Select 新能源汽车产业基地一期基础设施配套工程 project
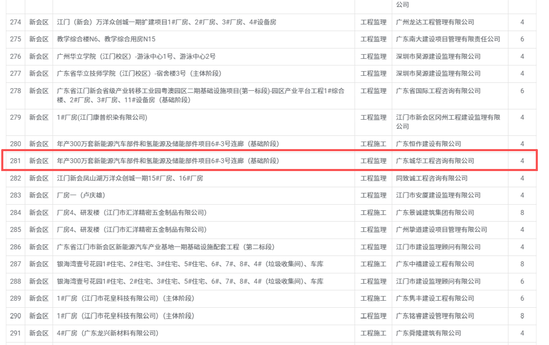Screen dimensions: 549x345 point(165,247)
